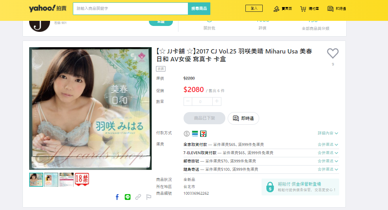The height and width of the screenshot is (210, 388).
Task: Click the 7-ELEVEN payment icon
Action: click(x=203, y=134)
